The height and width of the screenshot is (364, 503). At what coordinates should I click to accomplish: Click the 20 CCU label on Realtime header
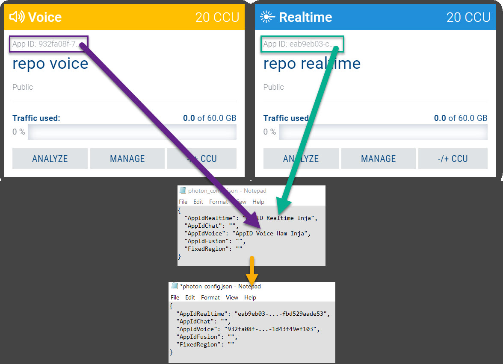click(468, 17)
